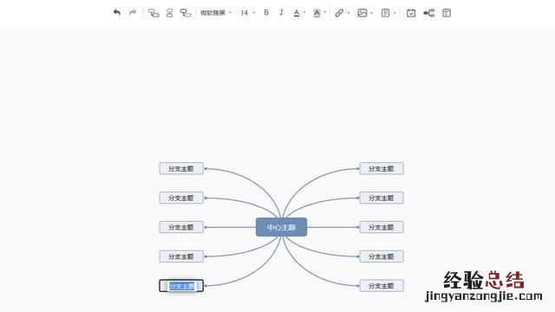
Task: Select the 中心主题 central topic node
Action: point(281,227)
